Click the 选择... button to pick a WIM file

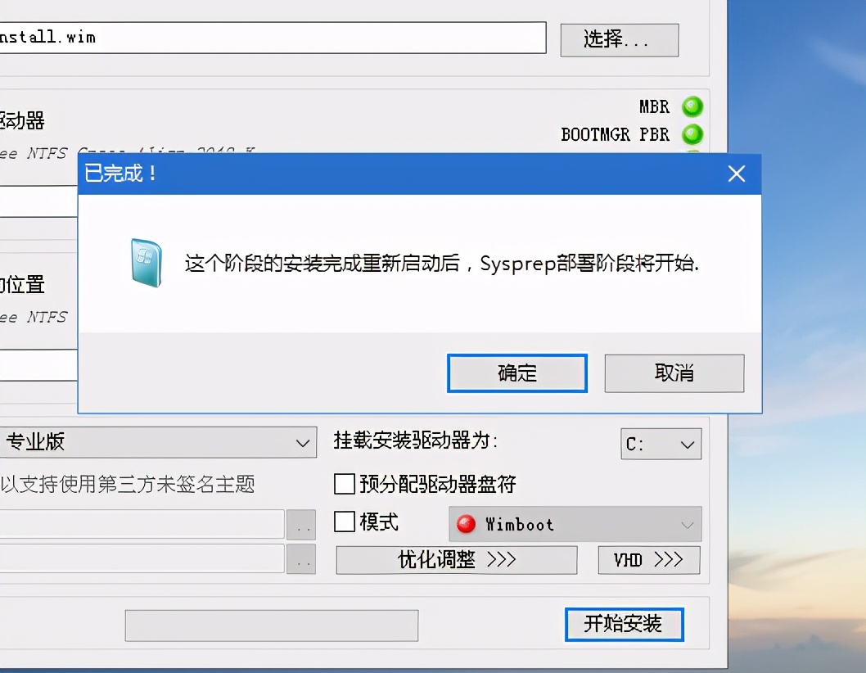[x=619, y=39]
